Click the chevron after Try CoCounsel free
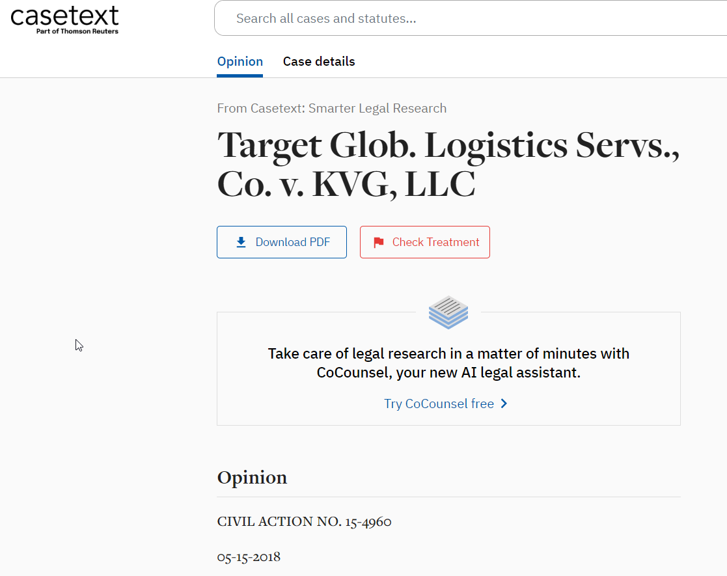 click(x=504, y=404)
